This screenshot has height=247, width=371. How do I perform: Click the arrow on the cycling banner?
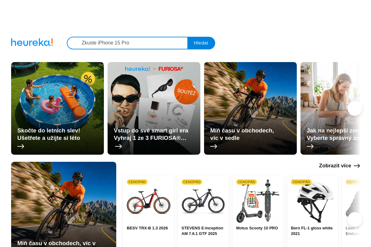pyautogui.click(x=214, y=146)
